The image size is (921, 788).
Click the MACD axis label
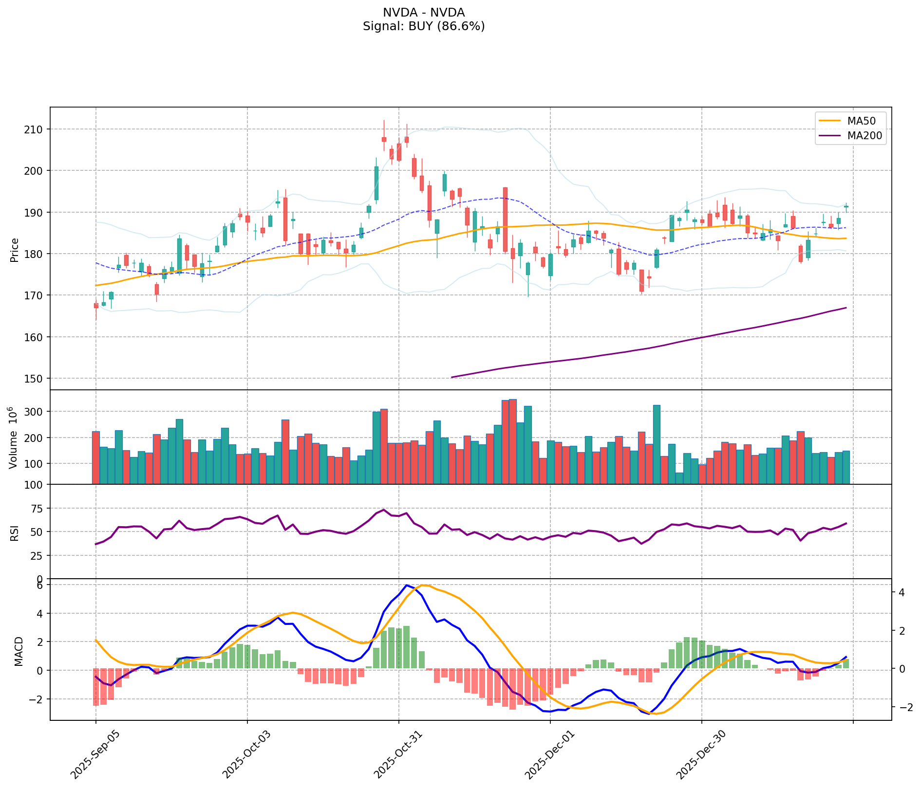pyautogui.click(x=19, y=651)
